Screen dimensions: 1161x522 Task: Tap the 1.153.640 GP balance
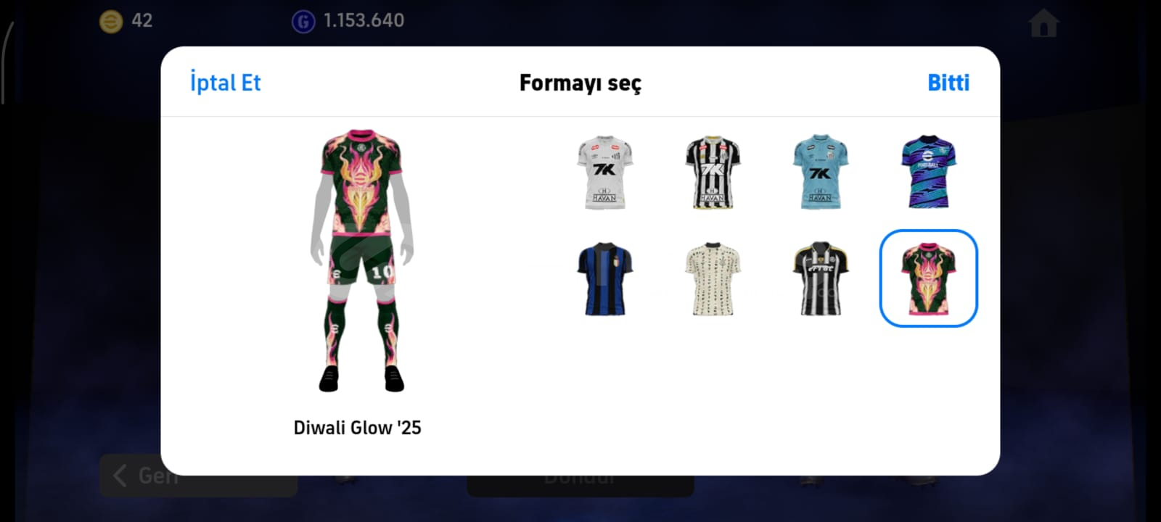click(x=364, y=20)
